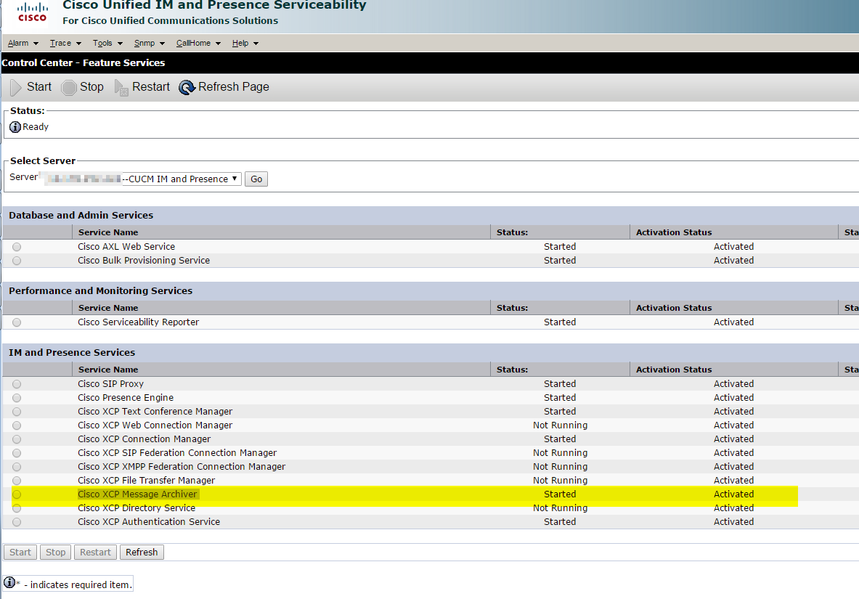Click Activated status of Authentication Service row
Image resolution: width=859 pixels, height=599 pixels.
point(733,522)
